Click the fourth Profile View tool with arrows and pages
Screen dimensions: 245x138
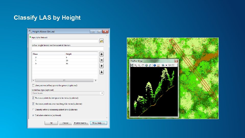[143, 65]
